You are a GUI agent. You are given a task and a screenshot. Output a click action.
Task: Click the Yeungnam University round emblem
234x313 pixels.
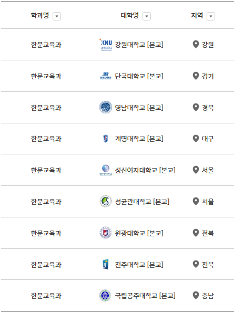(x=106, y=107)
